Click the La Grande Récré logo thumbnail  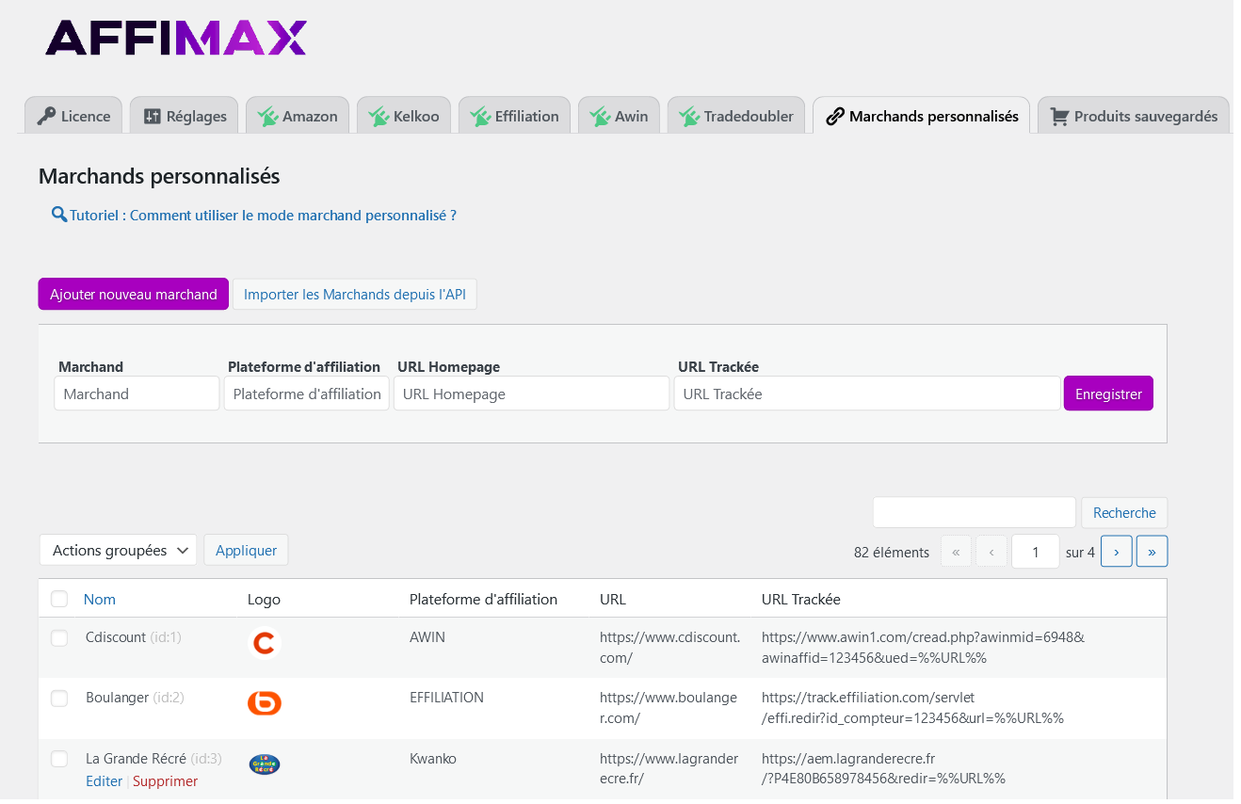click(x=265, y=764)
